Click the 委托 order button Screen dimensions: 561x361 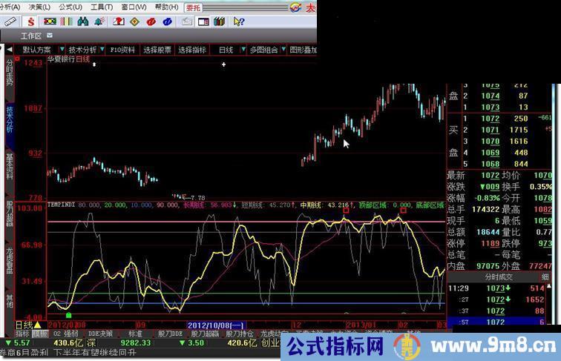194,7
